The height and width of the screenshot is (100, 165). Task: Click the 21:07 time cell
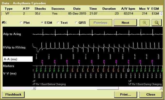(93, 14)
